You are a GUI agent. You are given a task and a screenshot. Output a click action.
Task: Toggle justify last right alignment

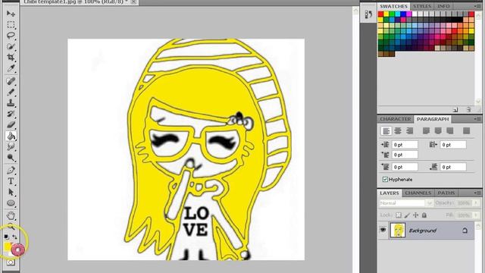tap(450, 131)
